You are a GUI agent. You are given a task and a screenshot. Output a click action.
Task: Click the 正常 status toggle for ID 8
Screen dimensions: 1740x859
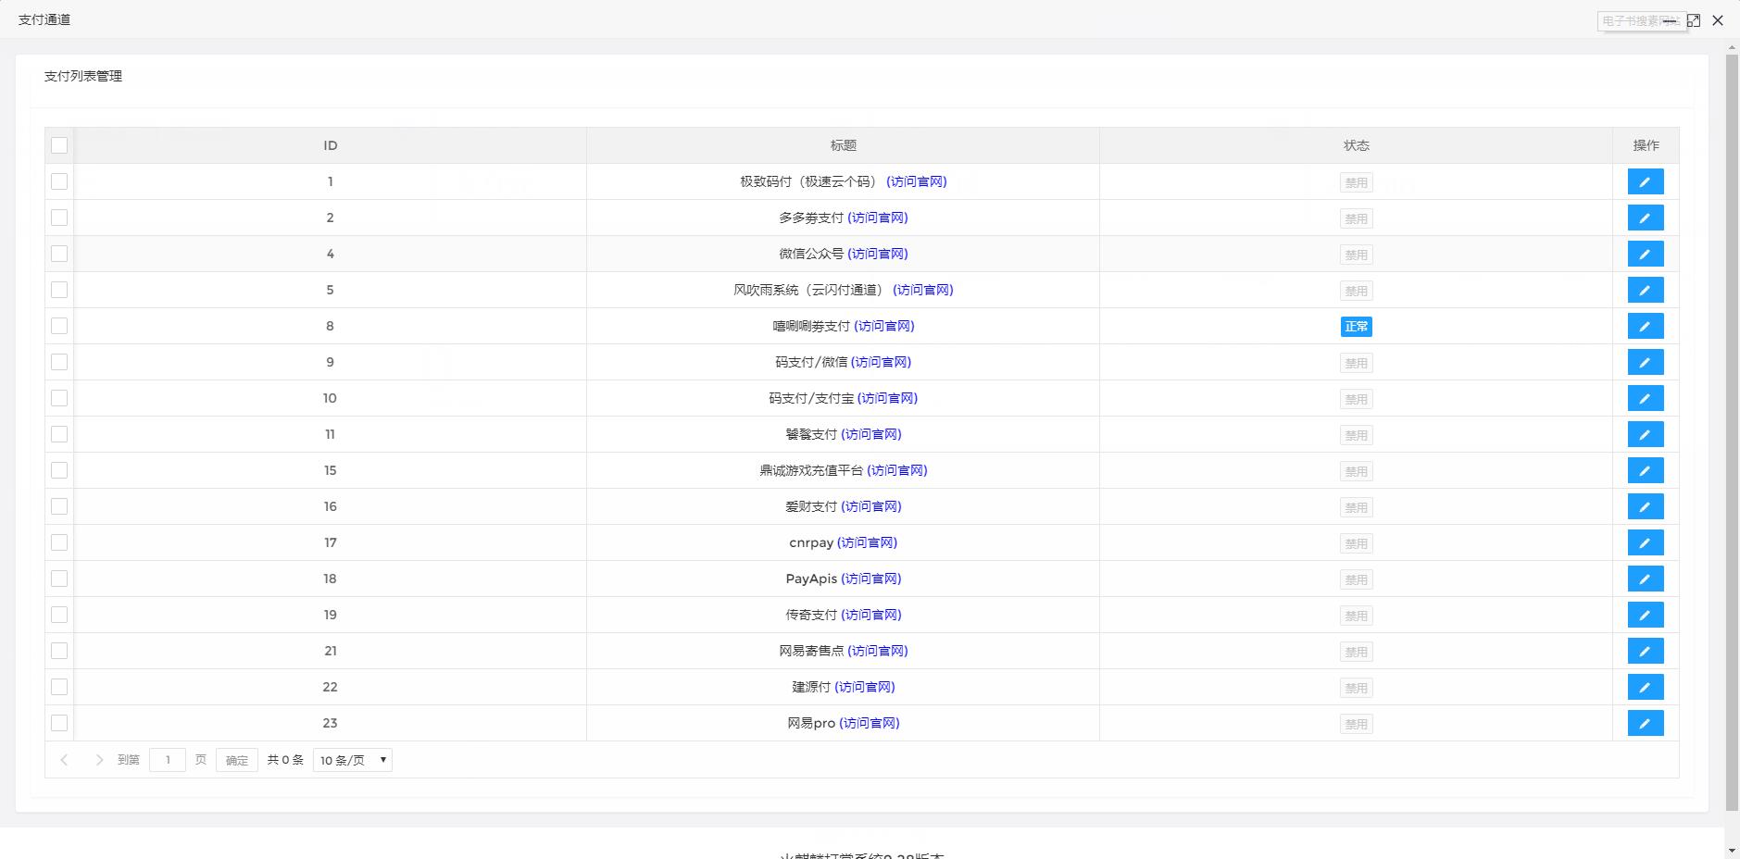pyautogui.click(x=1356, y=327)
